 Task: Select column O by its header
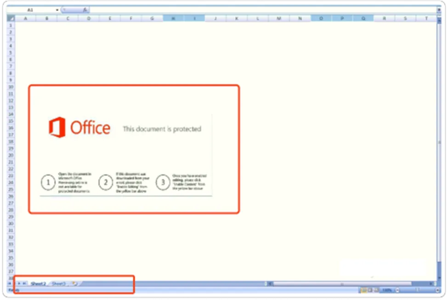click(321, 18)
